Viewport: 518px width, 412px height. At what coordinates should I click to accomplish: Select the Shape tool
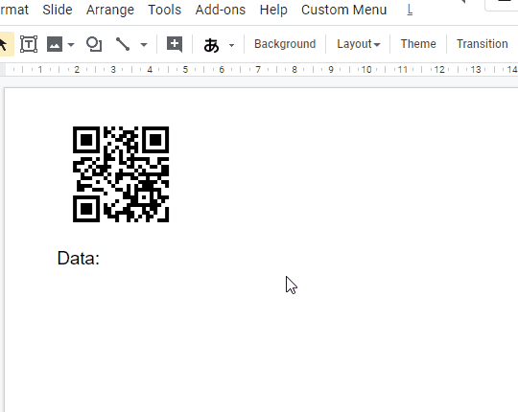pyautogui.click(x=94, y=44)
